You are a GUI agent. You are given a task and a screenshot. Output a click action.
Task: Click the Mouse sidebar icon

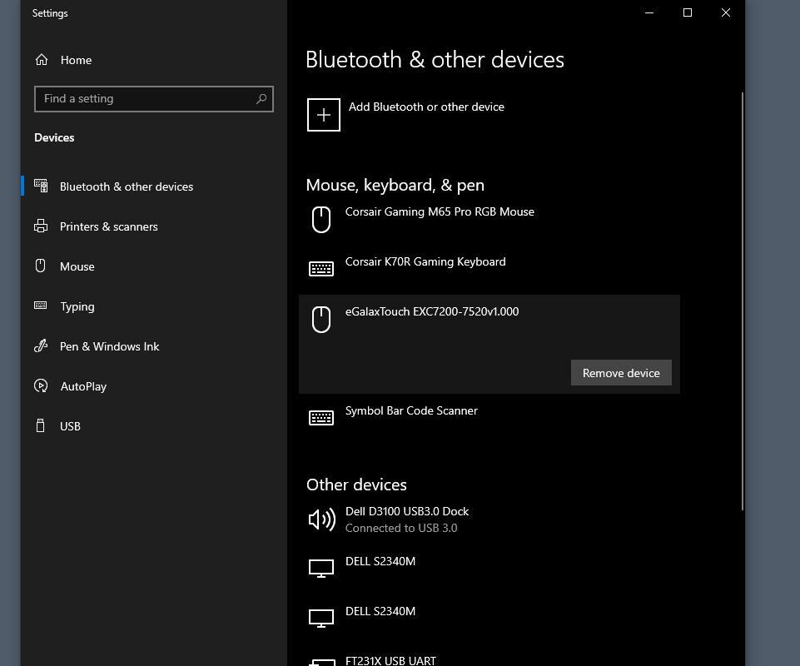pyautogui.click(x=41, y=266)
